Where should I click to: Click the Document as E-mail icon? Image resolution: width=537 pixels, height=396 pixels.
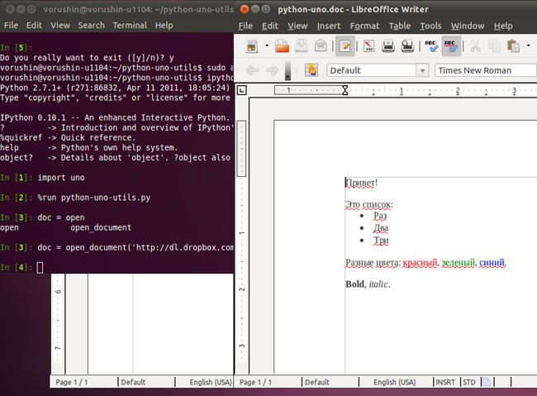coord(321,46)
